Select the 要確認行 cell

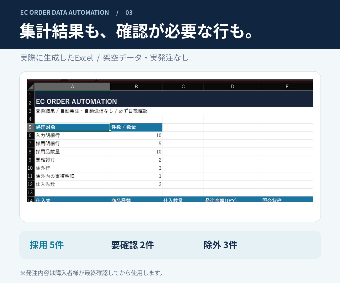click(x=72, y=160)
